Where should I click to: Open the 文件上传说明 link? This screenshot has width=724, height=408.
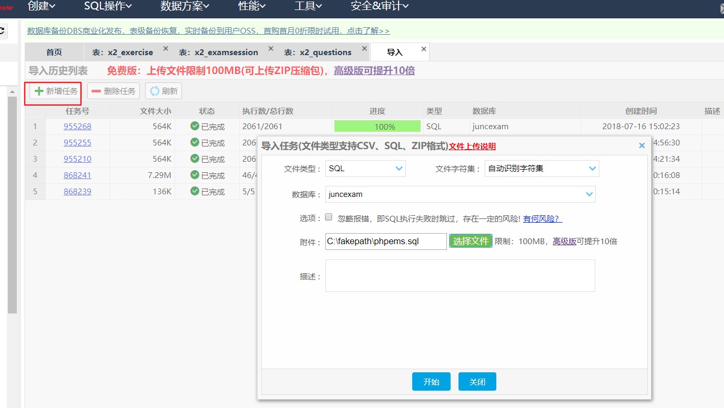(x=472, y=147)
